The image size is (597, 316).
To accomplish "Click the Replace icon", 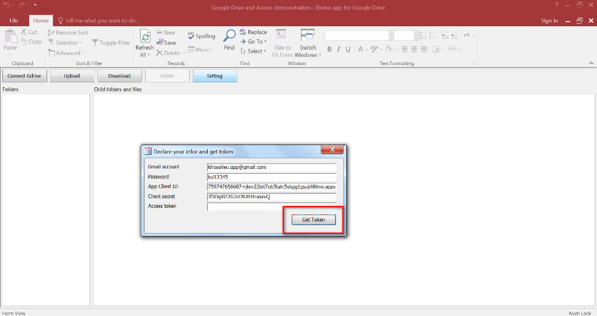I will pos(243,32).
